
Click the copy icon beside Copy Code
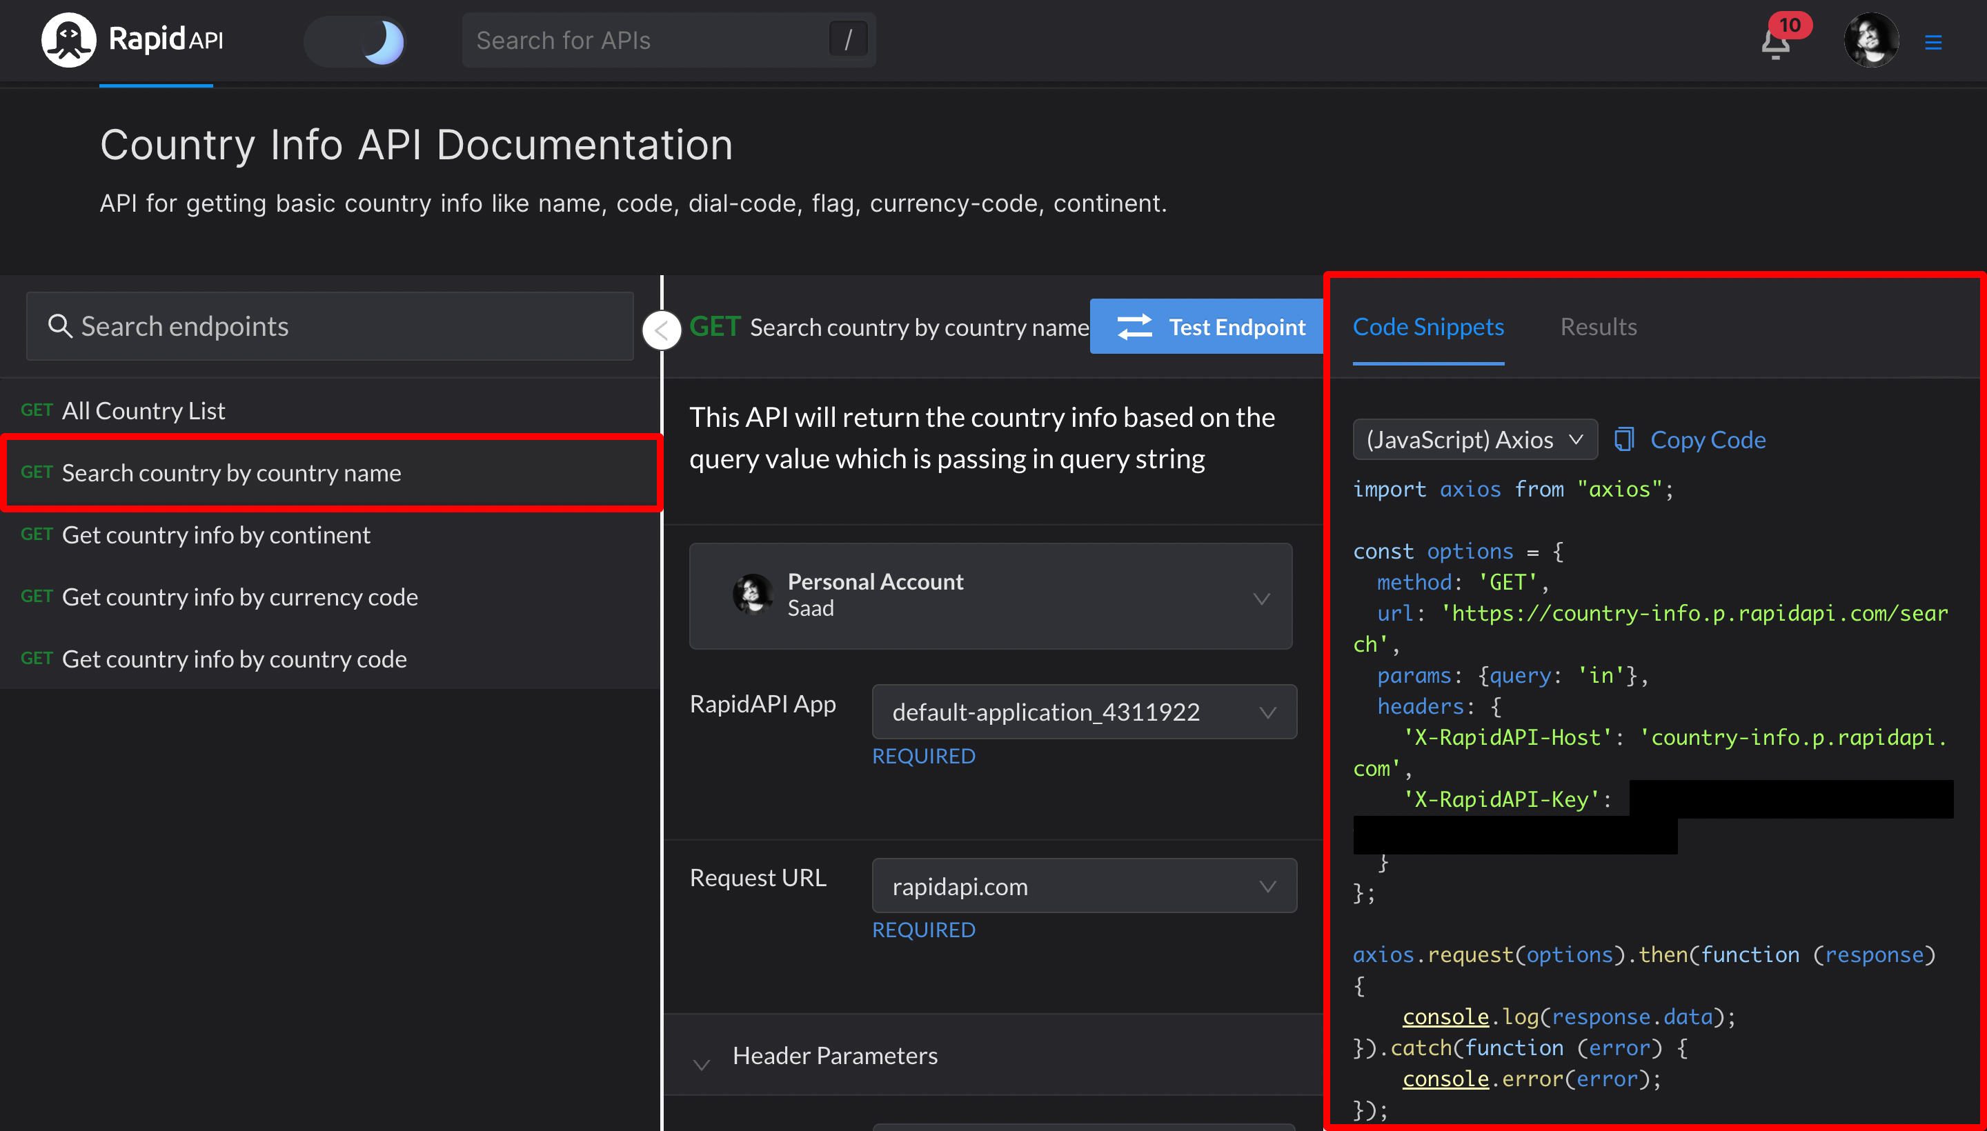(x=1623, y=440)
